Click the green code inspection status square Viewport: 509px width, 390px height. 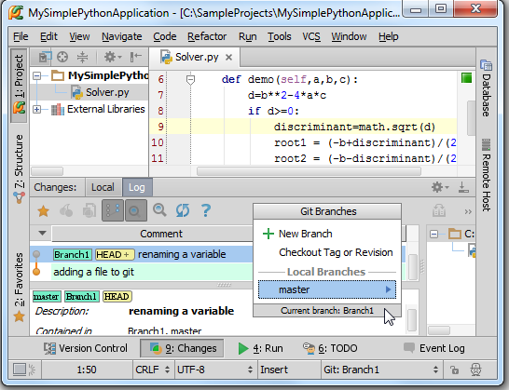point(466,78)
